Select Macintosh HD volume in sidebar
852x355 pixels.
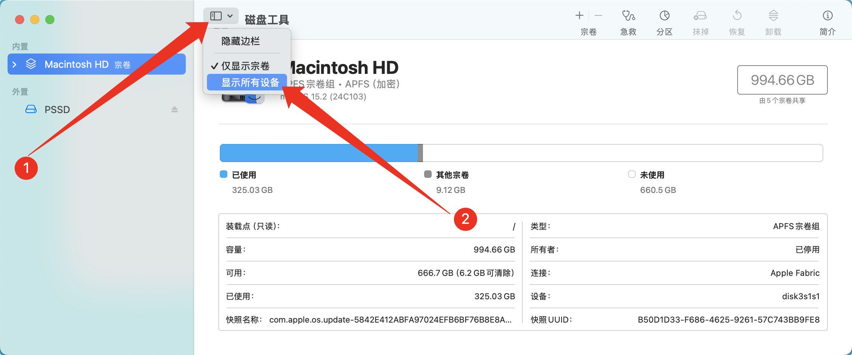pos(77,64)
